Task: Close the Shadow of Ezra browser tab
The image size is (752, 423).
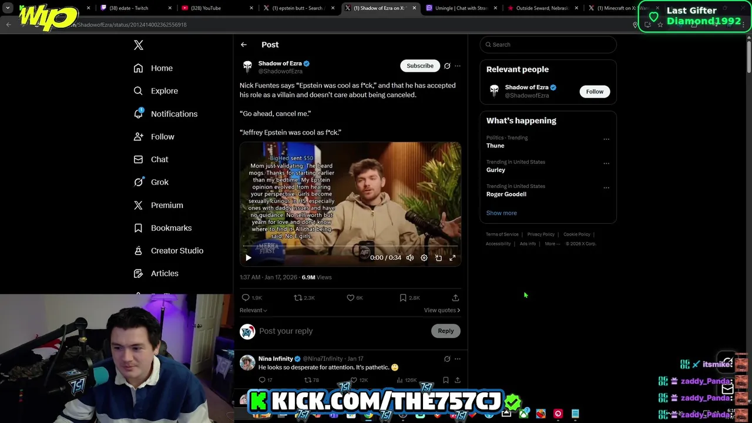Action: [x=414, y=8]
